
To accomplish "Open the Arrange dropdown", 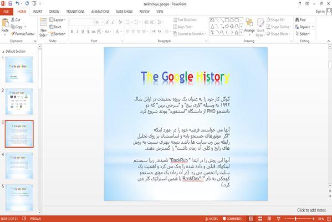I will click(249, 27).
